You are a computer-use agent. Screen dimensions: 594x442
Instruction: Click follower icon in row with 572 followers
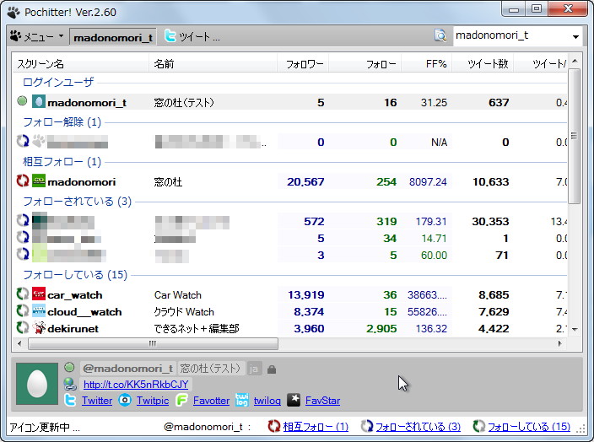click(x=23, y=220)
